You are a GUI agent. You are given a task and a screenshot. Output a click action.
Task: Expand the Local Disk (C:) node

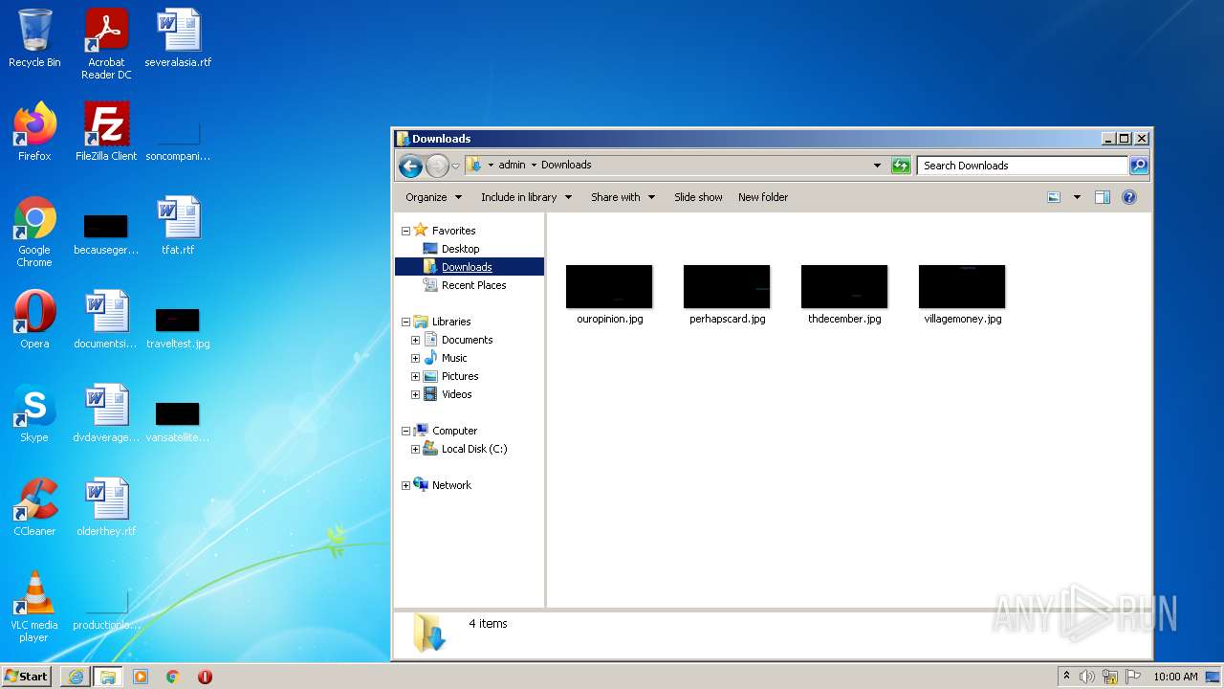[x=415, y=449]
